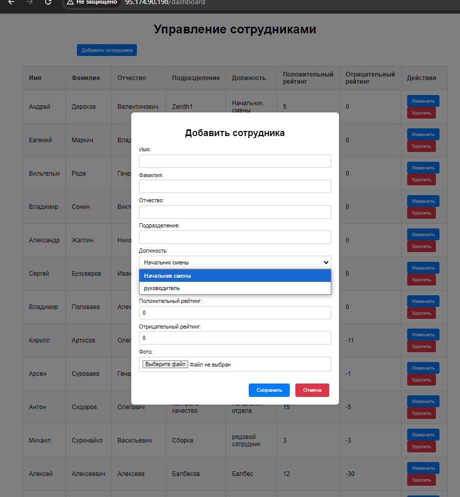Click the Фамилия input field
This screenshot has width=460, height=497.
234,186
